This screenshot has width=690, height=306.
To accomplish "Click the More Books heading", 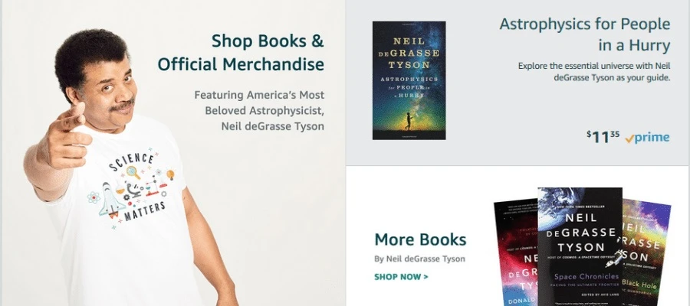I will tap(420, 239).
